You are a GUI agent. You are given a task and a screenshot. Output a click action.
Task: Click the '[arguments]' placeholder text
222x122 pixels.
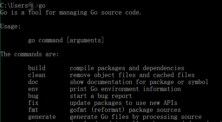85,40
